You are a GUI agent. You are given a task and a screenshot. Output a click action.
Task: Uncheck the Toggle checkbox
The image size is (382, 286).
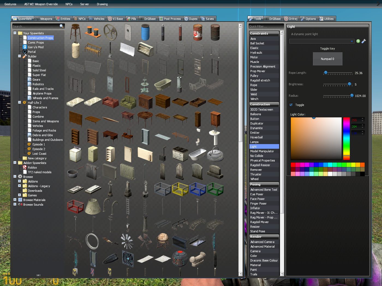(291, 105)
